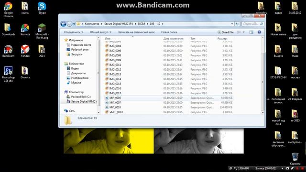Expand breadcrumb arrow after 109__10
Image resolution: width=306 pixels, height=172 pixels.
(x=163, y=24)
